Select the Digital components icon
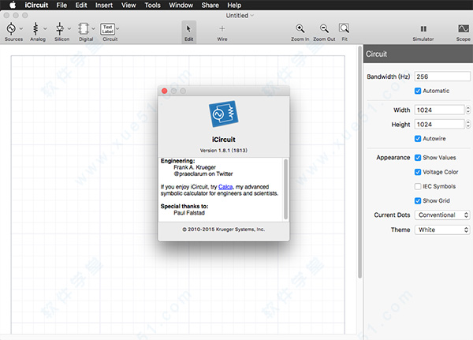473x340 pixels. (84, 28)
